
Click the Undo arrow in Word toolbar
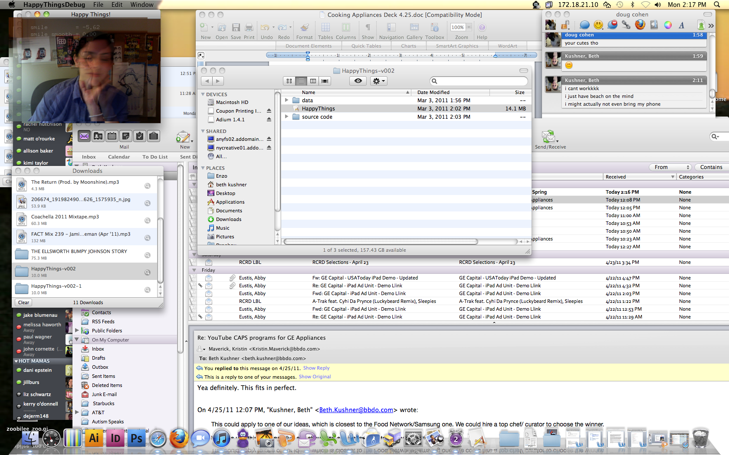[x=265, y=27]
